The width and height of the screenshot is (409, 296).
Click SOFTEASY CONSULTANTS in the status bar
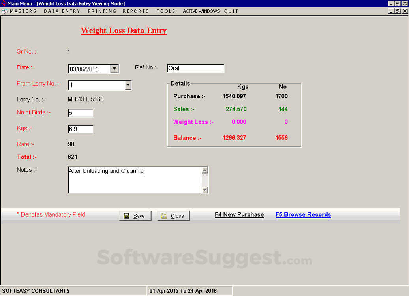pyautogui.click(x=36, y=291)
